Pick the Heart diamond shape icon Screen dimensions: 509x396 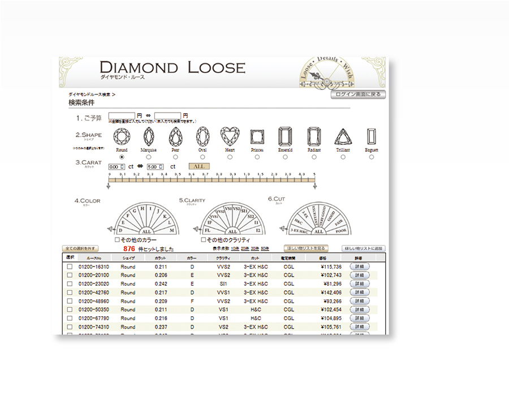click(230, 137)
